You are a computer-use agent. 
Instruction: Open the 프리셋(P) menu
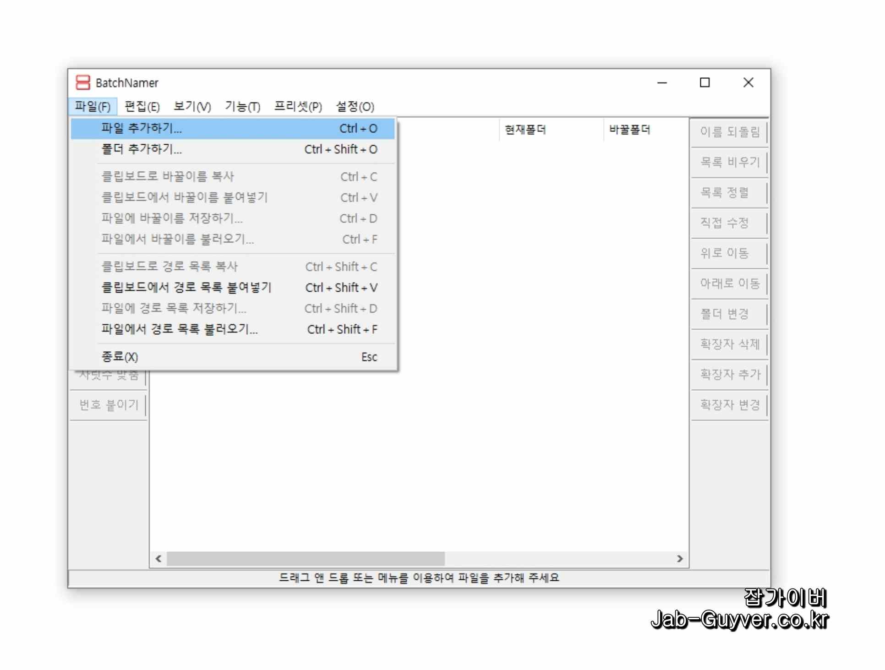click(298, 107)
